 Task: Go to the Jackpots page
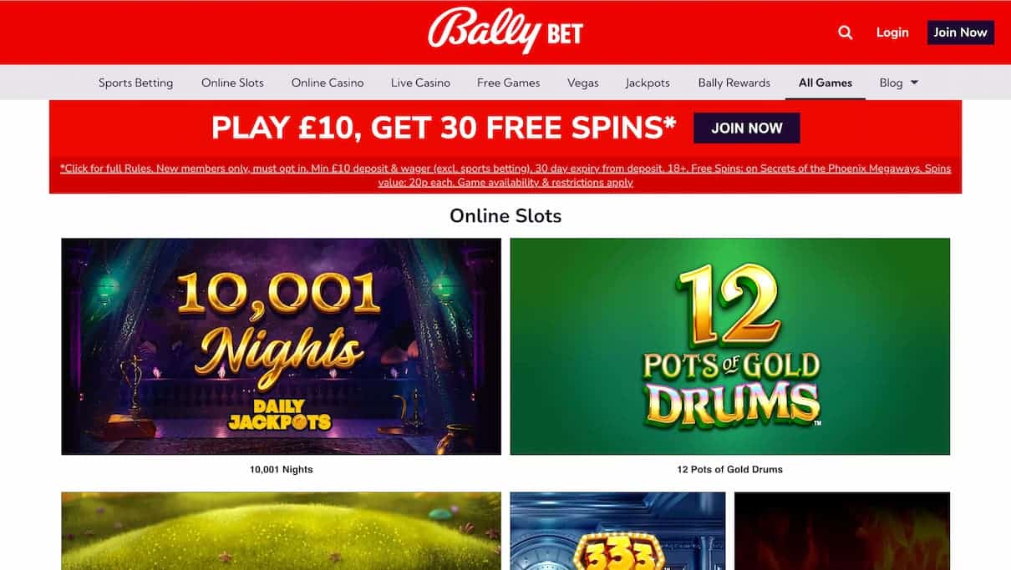point(648,83)
